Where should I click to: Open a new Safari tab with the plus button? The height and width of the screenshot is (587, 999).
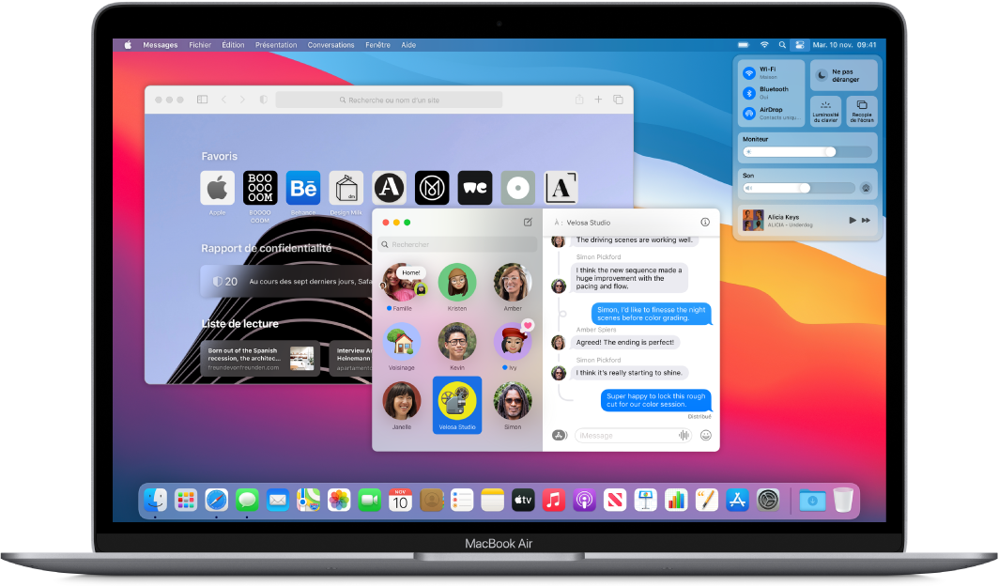[x=598, y=99]
